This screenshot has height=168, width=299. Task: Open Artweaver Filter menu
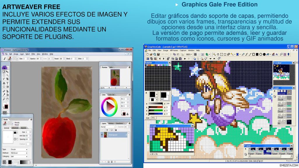pos(33,54)
